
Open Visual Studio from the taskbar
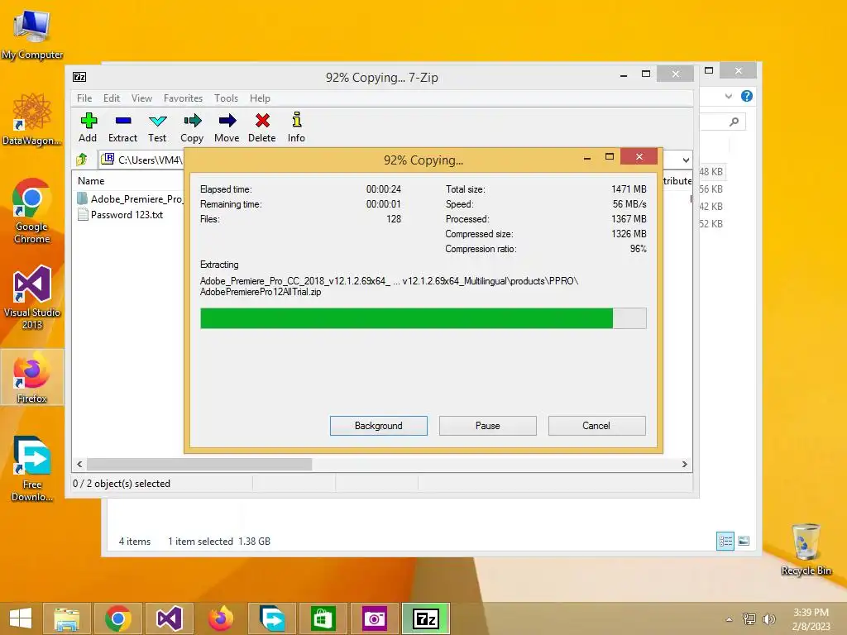169,618
